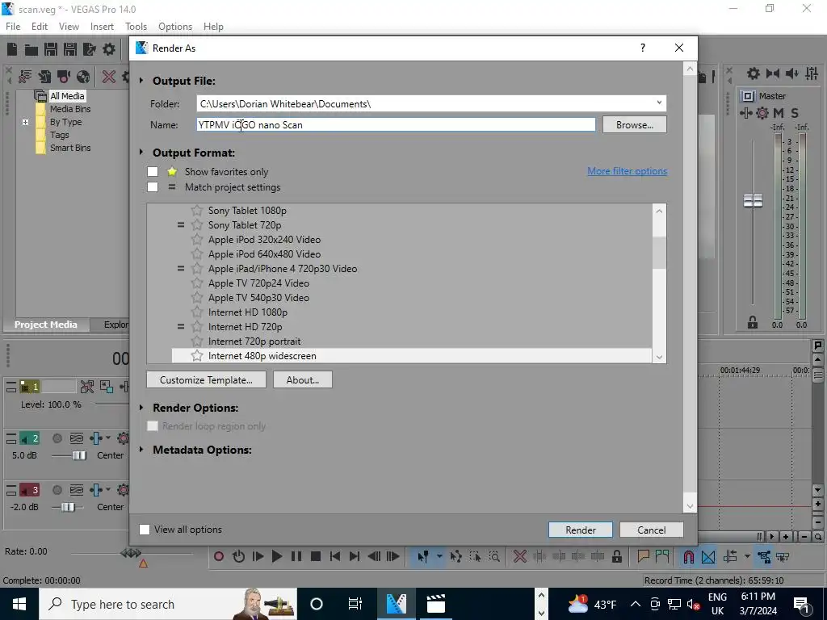Toggle Auto Ripple icon in edit toolbar
827x620 pixels.
point(730,556)
